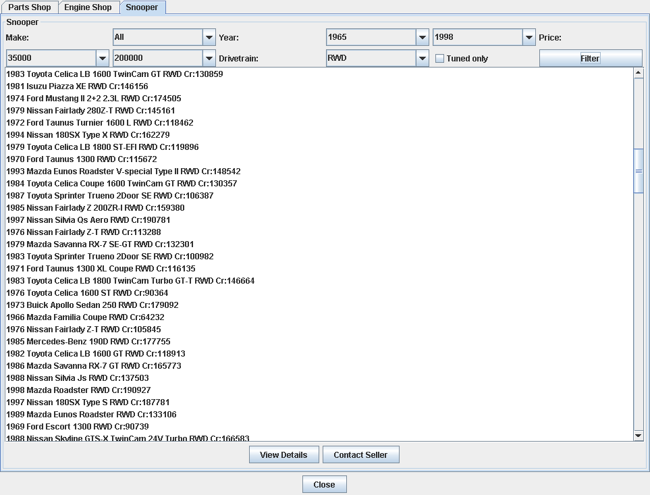Open the minimum price dropdown showing 35000
Viewport: 650px width, 495px height.
coord(57,58)
